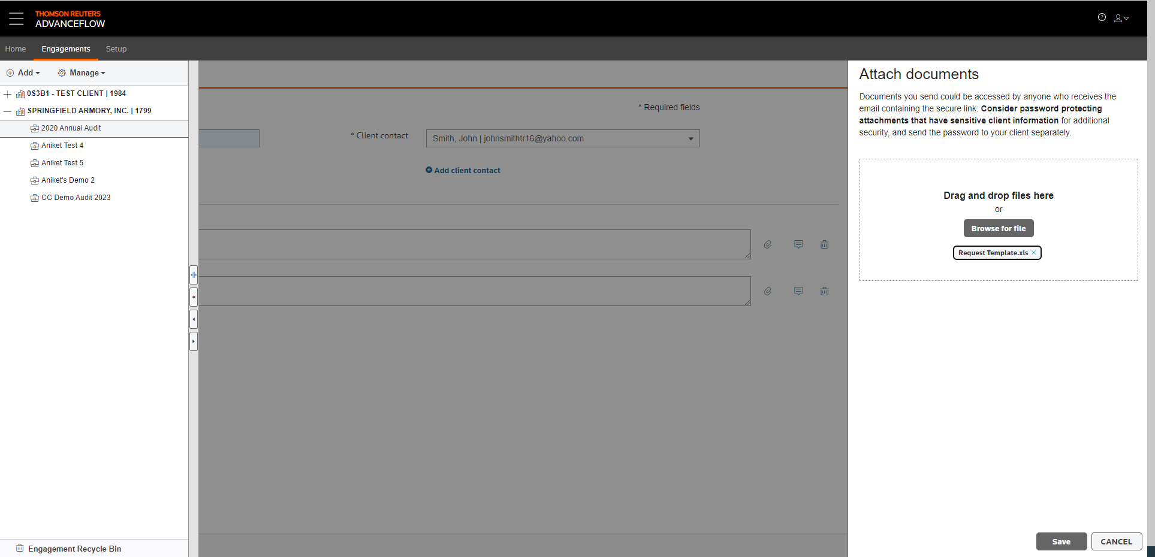Open the user profile menu
Viewport: 1155px width, 557px height.
1121,19
